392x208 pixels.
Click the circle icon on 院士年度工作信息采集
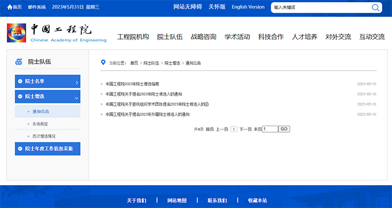point(20,149)
